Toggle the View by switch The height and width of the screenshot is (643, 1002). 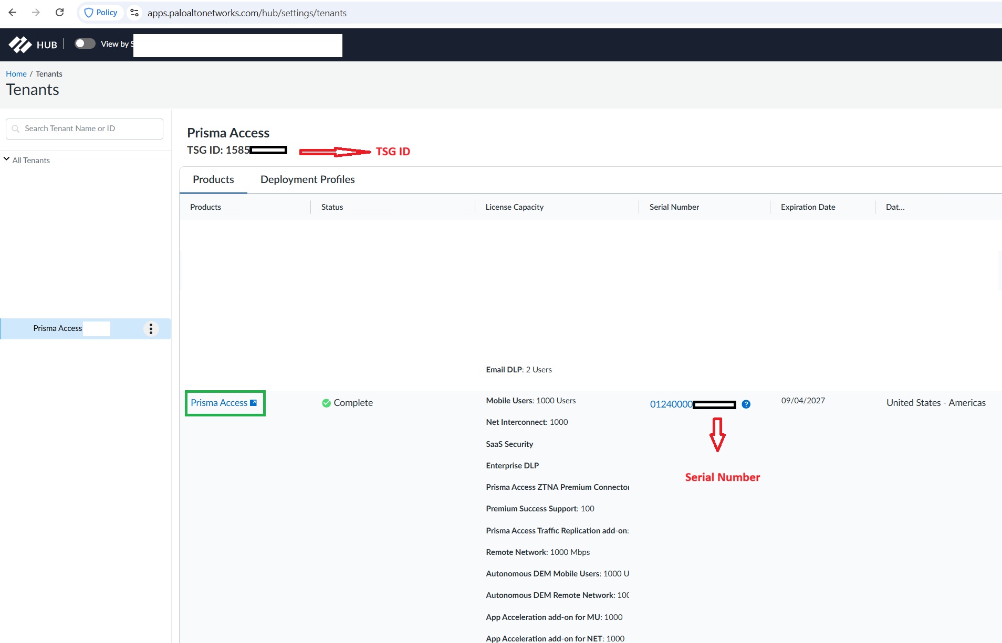pyautogui.click(x=85, y=44)
